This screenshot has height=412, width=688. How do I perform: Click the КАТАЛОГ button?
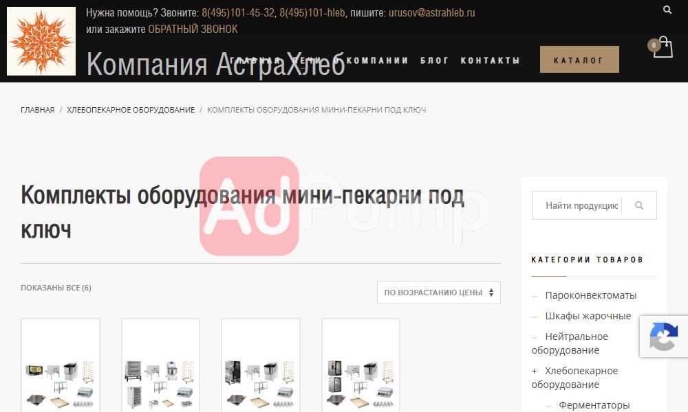pyautogui.click(x=579, y=60)
